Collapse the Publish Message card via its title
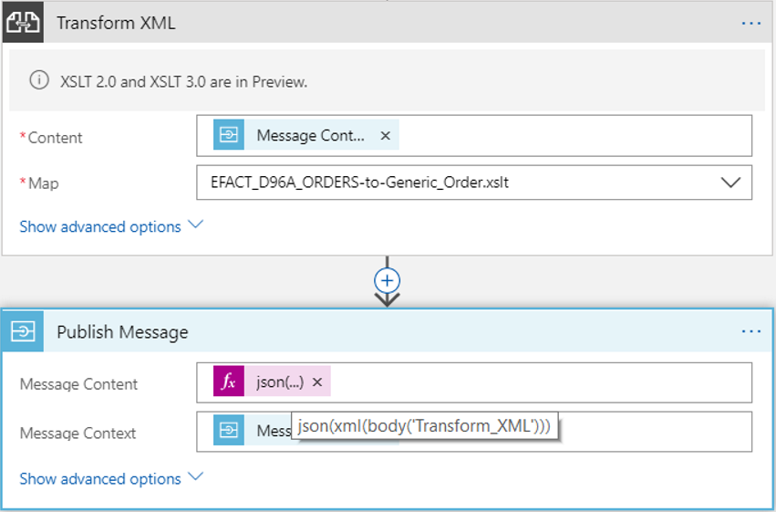 122,332
